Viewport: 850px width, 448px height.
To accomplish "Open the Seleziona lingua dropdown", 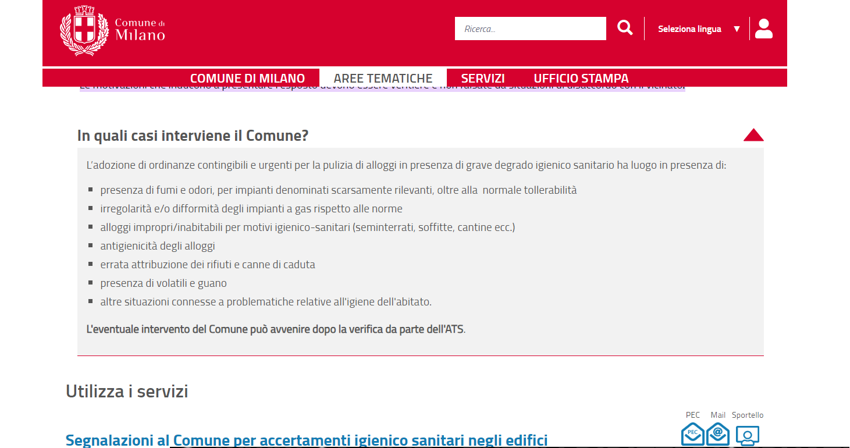I will click(699, 29).
